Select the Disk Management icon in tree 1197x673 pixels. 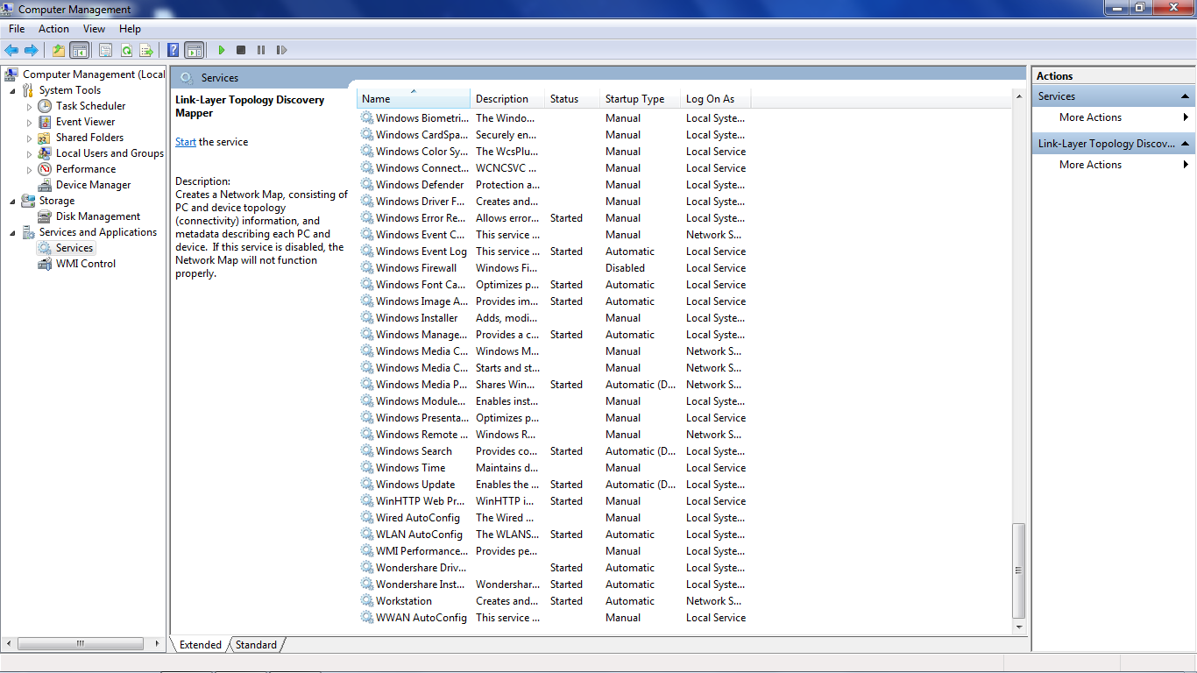tap(45, 216)
